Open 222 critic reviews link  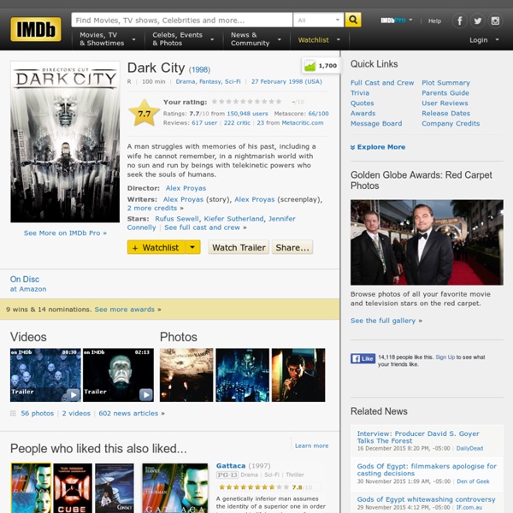pos(237,122)
